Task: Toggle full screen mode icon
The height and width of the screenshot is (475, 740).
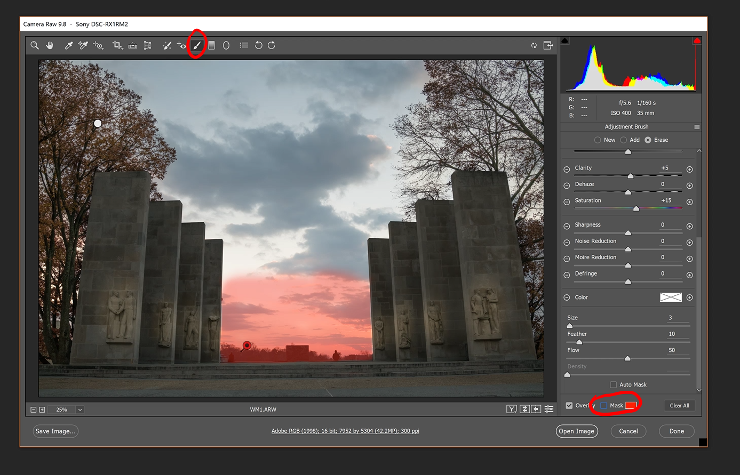Action: 548,45
